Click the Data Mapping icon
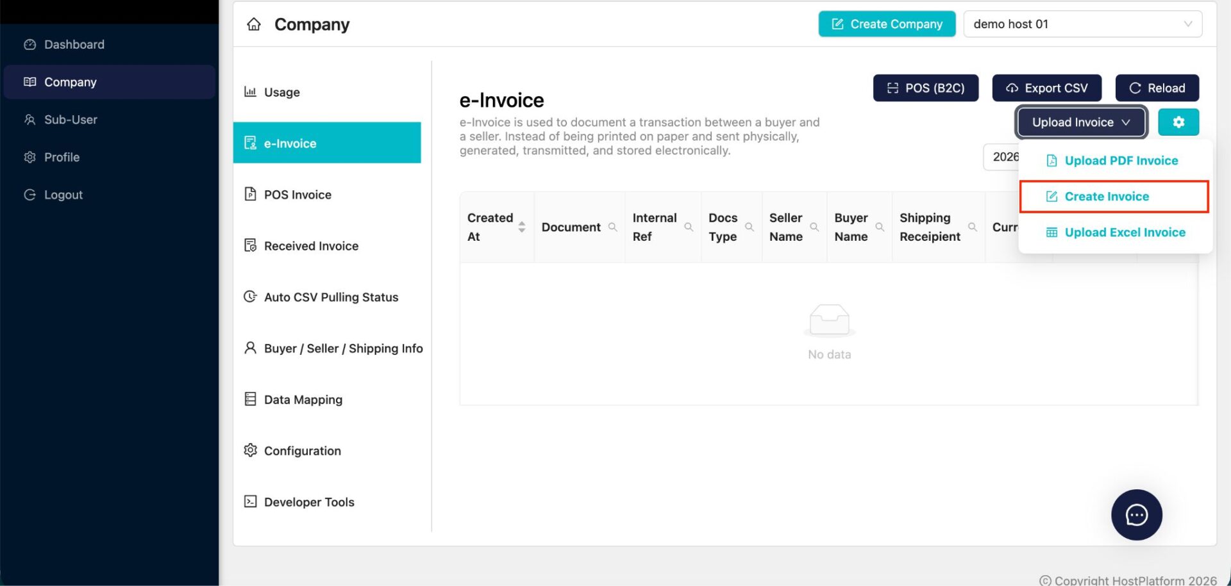The height and width of the screenshot is (586, 1231). coord(250,399)
